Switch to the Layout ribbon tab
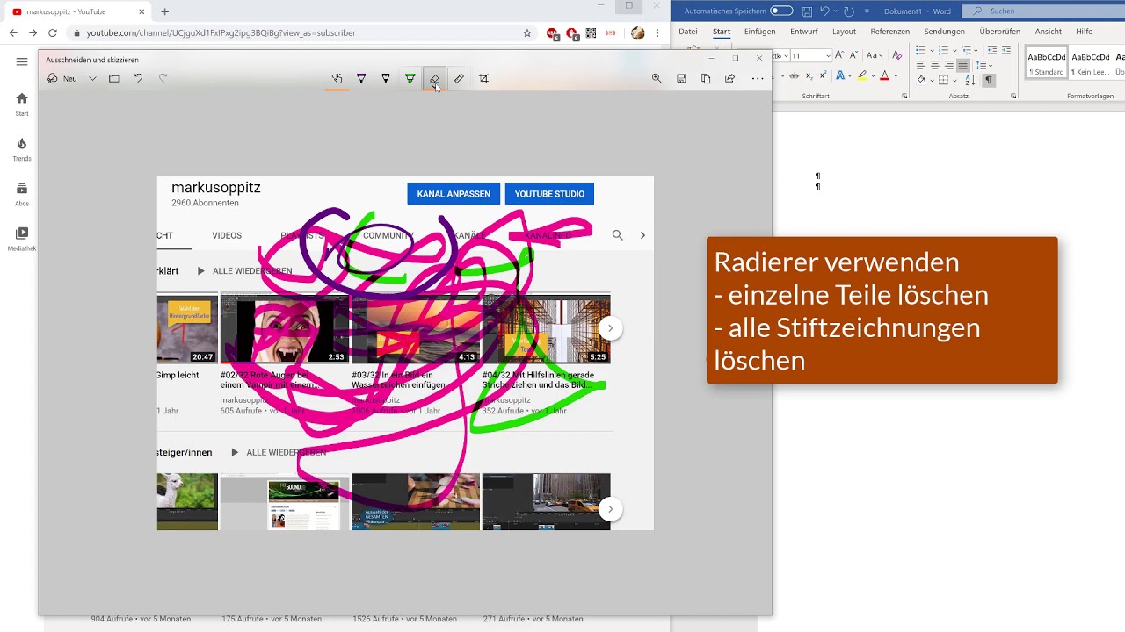1125x632 pixels. [844, 32]
